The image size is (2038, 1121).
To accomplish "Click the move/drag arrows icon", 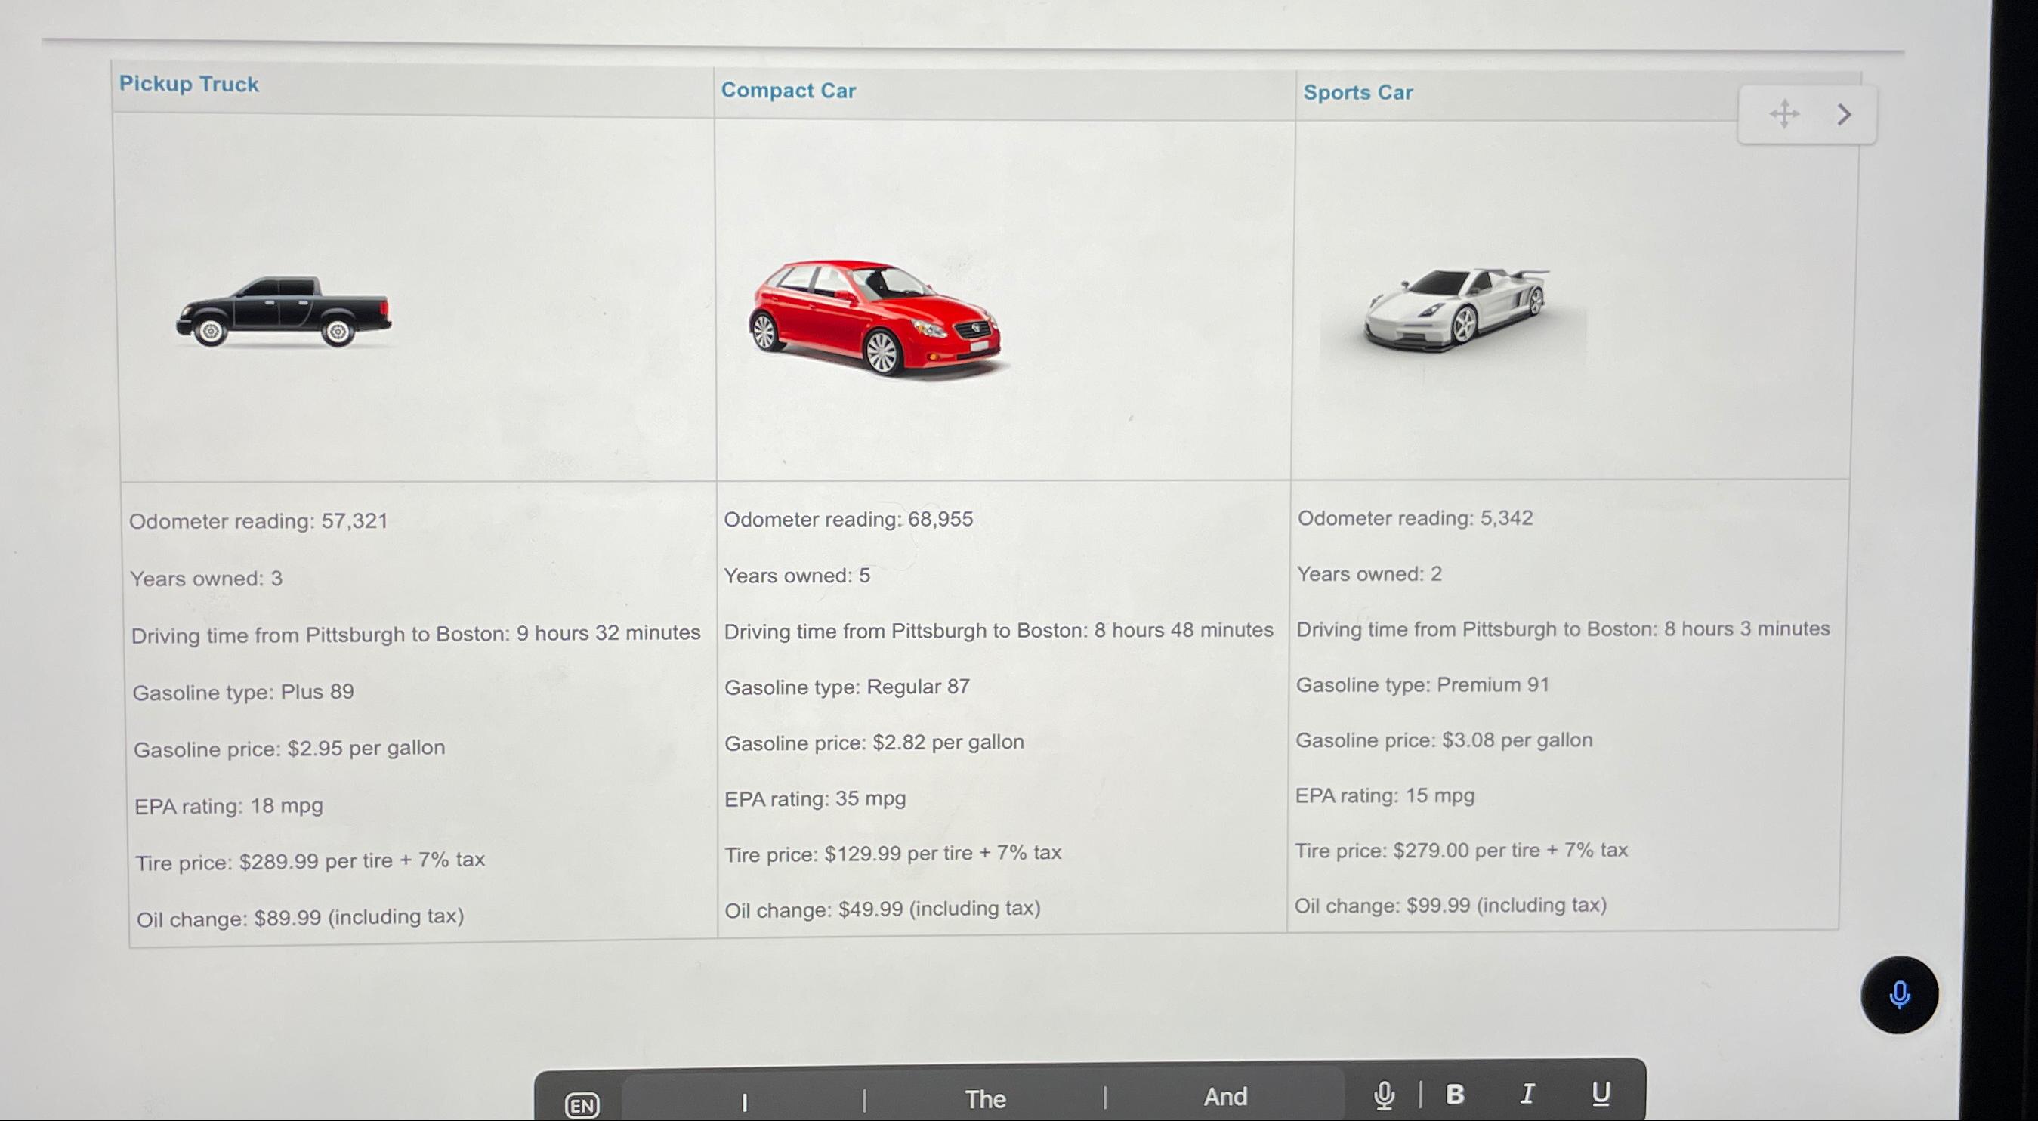I will point(1784,114).
